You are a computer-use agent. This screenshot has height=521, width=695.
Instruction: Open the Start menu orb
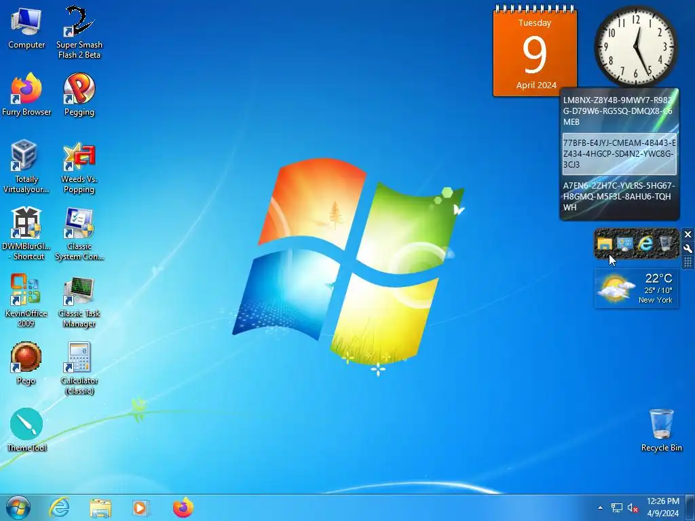pyautogui.click(x=18, y=507)
